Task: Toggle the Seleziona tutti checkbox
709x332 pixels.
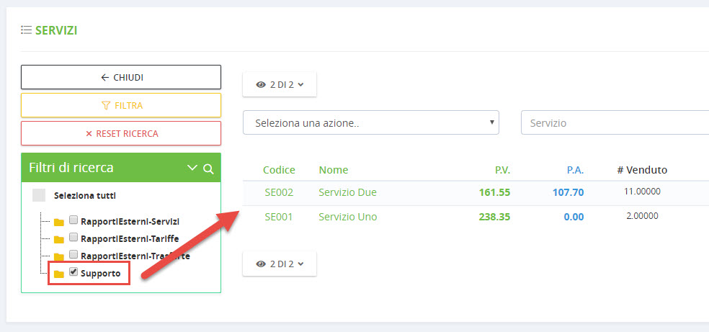Action: [39, 195]
